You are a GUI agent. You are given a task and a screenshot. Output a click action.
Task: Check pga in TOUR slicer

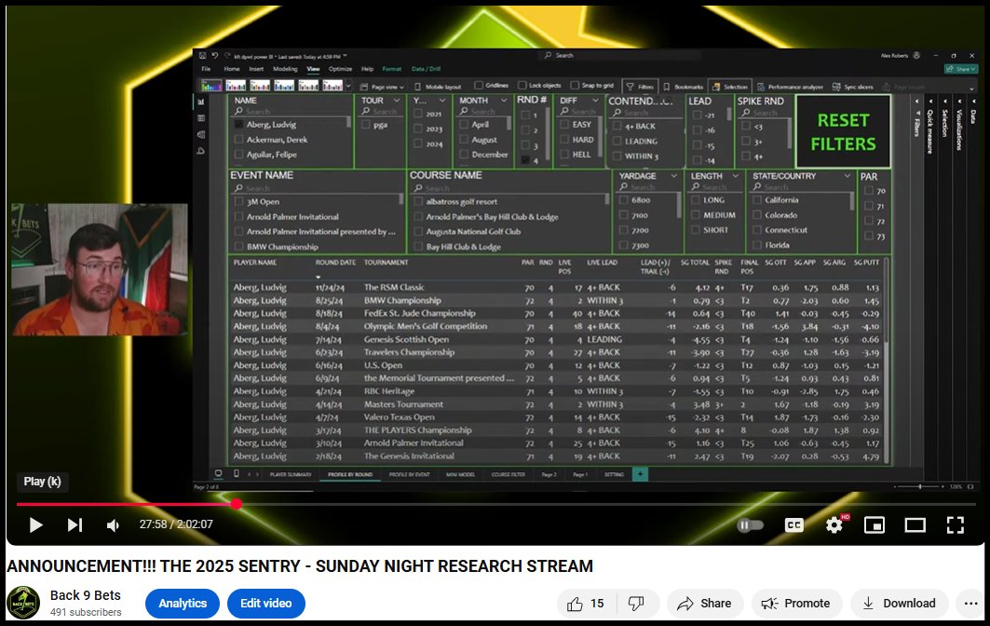[x=366, y=125]
